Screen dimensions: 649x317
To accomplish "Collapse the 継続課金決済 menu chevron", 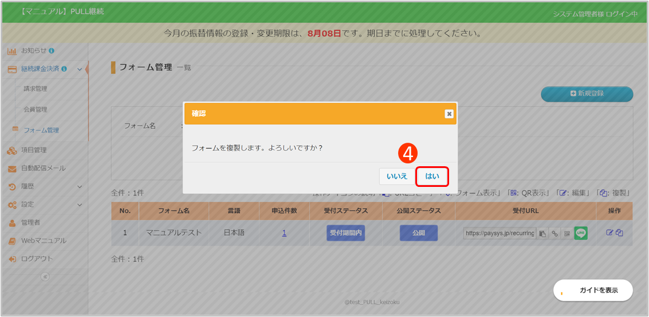I will click(79, 69).
